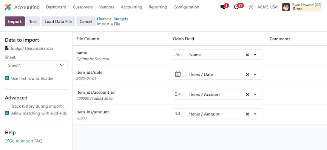Expand the Items / Account field dropdown arrow
This screenshot has height=150, width=327.
pos(255,94)
